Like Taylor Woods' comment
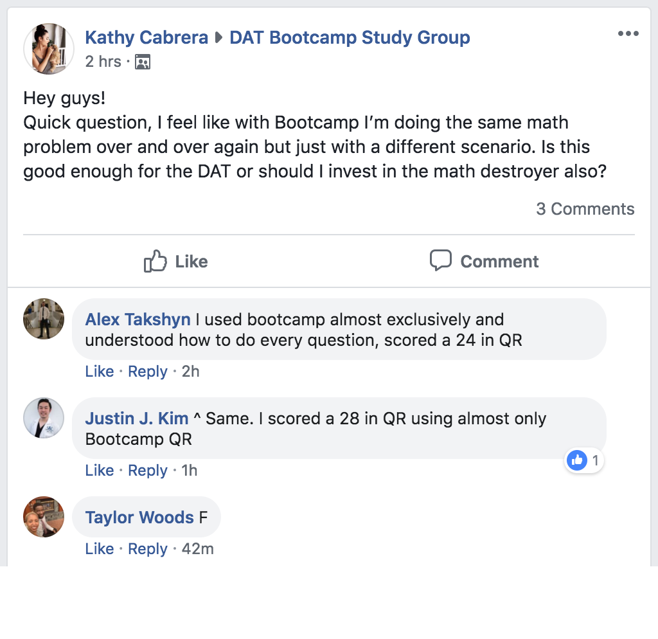This screenshot has width=658, height=639. click(x=99, y=549)
